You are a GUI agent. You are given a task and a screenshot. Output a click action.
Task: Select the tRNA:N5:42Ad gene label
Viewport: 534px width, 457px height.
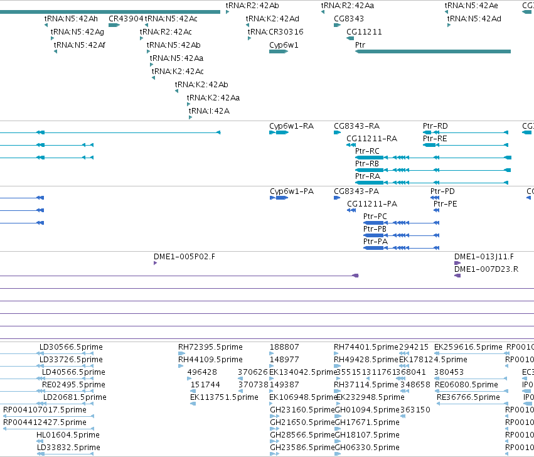tap(474, 19)
